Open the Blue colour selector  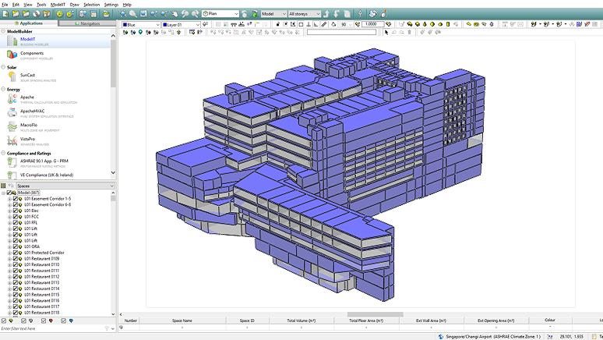click(142, 24)
